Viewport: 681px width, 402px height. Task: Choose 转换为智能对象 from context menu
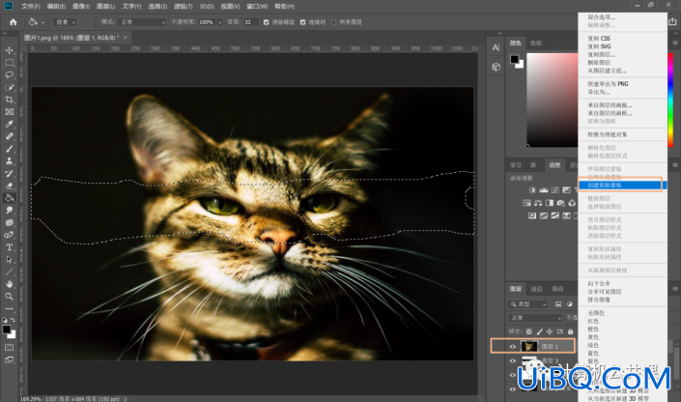622,134
